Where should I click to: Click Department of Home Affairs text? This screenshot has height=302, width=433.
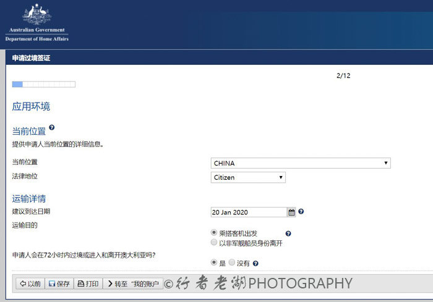[37, 39]
